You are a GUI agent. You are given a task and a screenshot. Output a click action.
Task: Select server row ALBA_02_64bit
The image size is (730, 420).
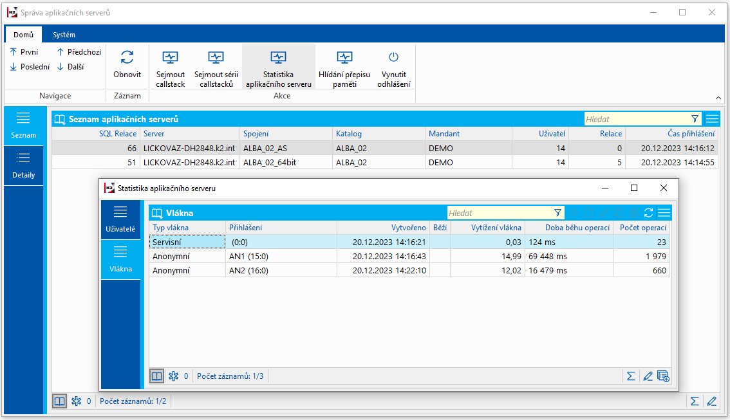point(384,162)
